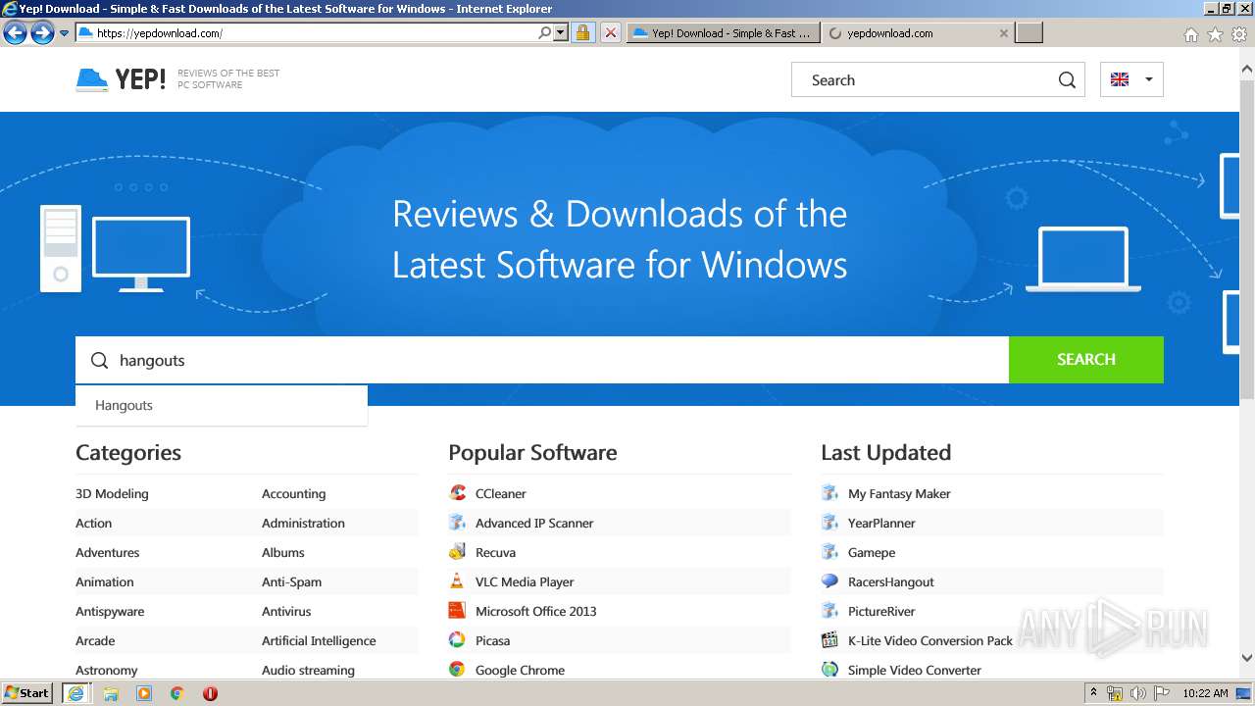Click the red Opera taskbar icon

tap(210, 693)
